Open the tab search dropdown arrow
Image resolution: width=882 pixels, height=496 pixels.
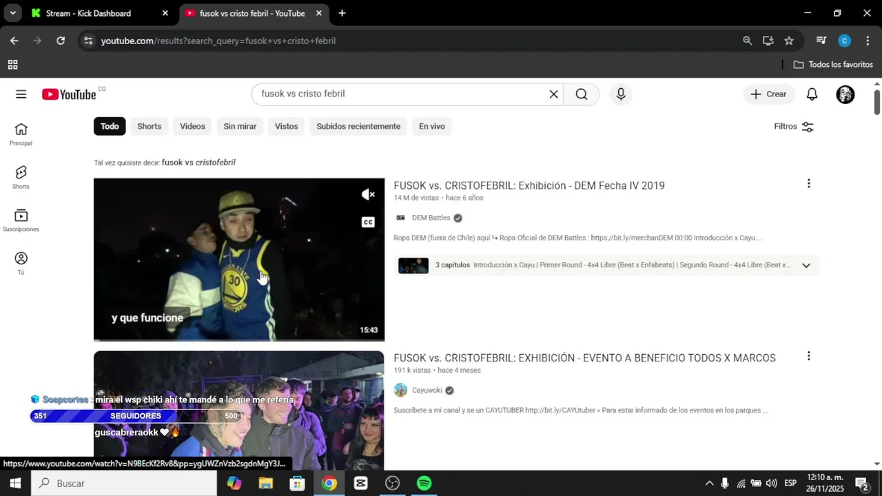(x=12, y=13)
